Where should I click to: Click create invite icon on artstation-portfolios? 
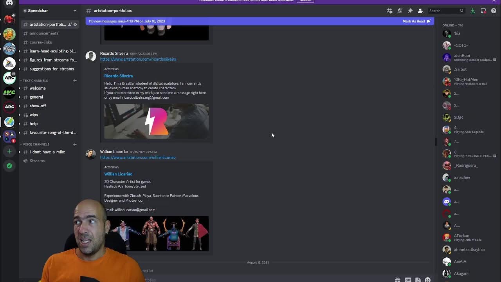pos(70,24)
